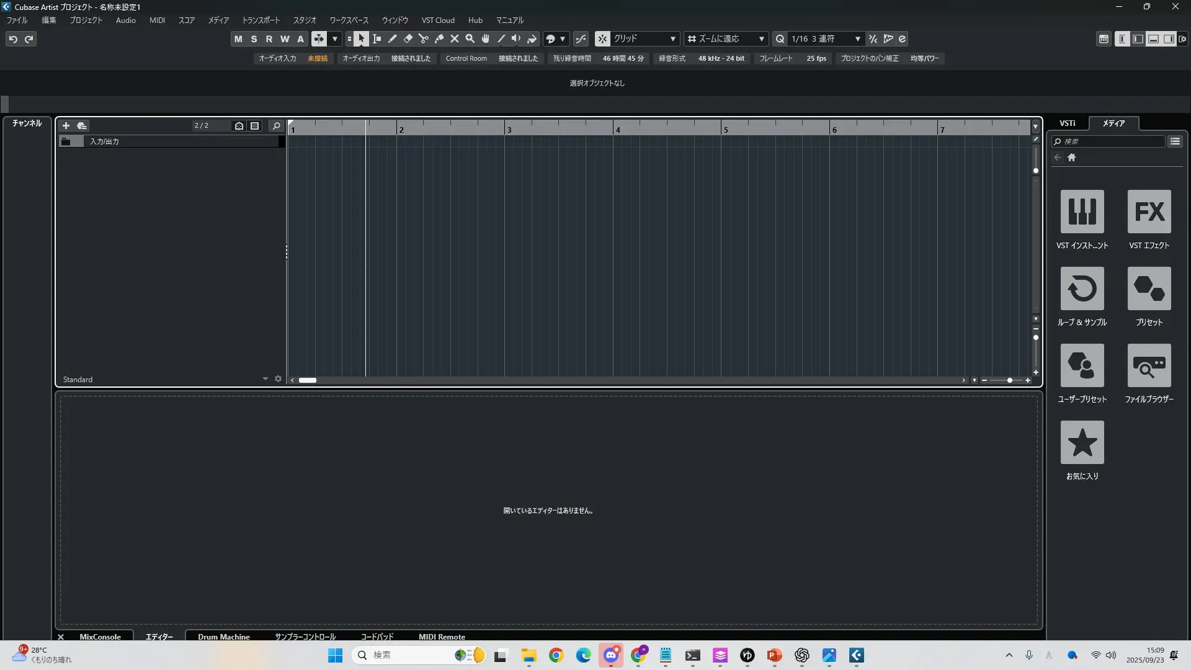Open the MixConsole lower zone tab
The image size is (1191, 670).
point(100,636)
